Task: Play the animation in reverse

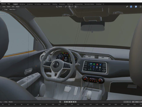Action: (69, 102)
